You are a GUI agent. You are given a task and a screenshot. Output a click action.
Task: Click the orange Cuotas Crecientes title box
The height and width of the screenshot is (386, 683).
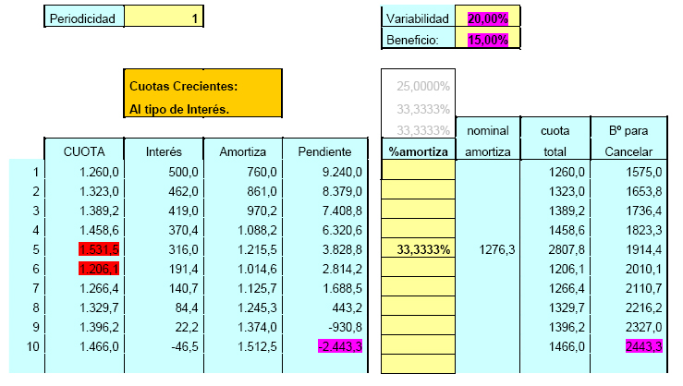point(202,93)
